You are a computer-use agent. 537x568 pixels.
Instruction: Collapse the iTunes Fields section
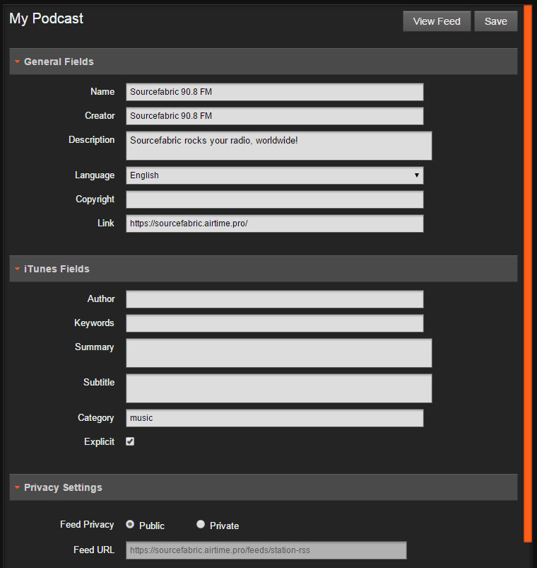tap(263, 269)
